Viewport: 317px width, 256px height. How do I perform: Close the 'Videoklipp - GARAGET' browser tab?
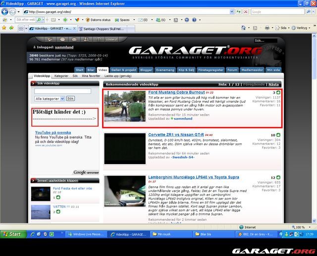[74, 29]
